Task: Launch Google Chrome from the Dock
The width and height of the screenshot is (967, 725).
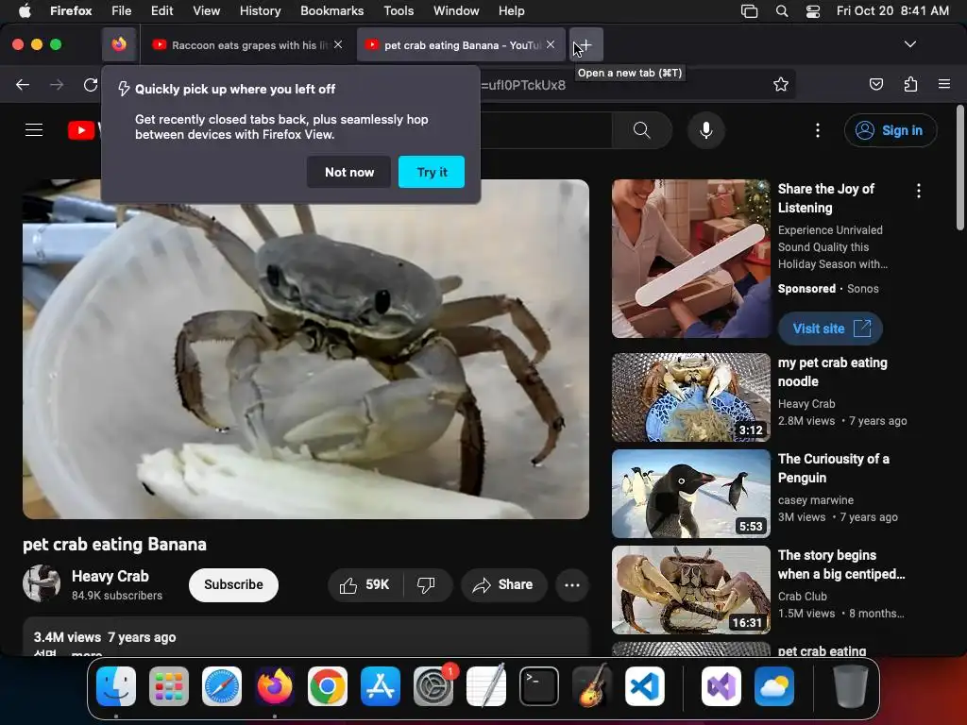Action: (328, 685)
